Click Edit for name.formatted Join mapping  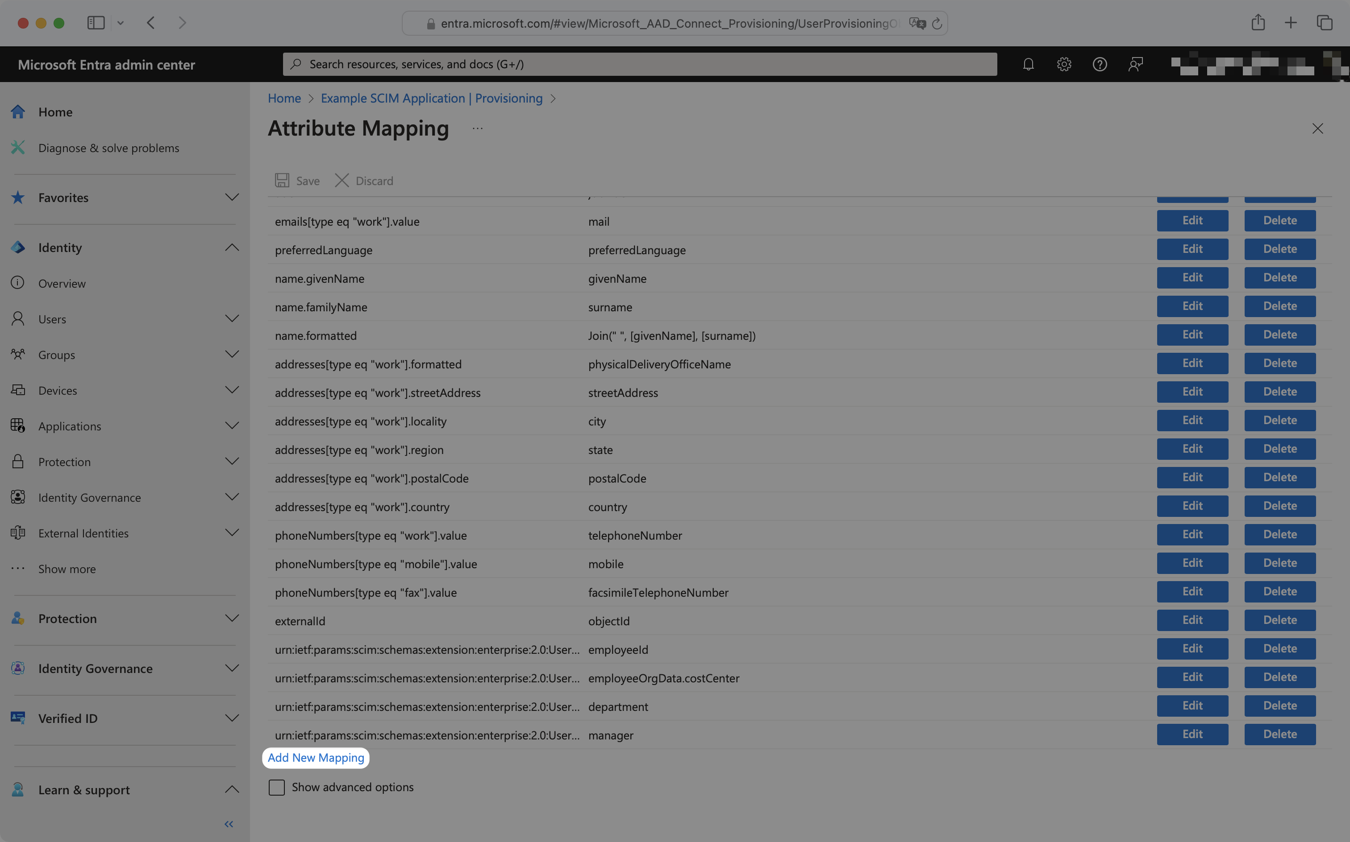tap(1192, 334)
